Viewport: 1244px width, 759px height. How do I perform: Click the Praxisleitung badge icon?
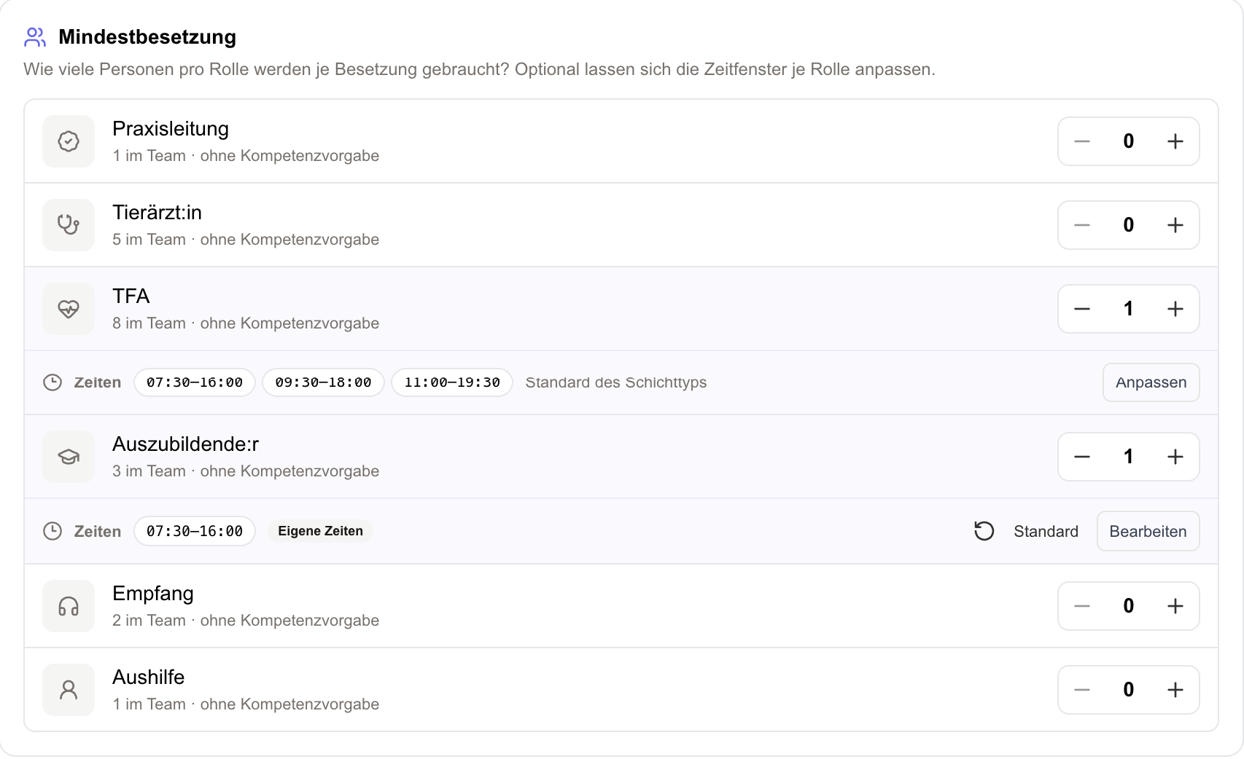click(69, 141)
